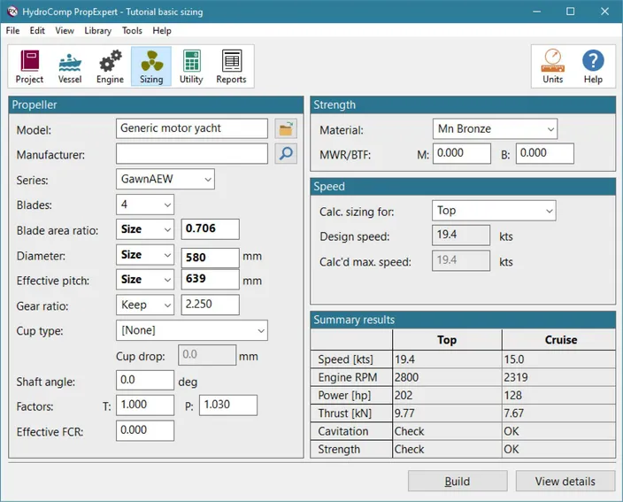Expand the Cup type dropdown
Image resolution: width=623 pixels, height=502 pixels.
click(x=192, y=330)
